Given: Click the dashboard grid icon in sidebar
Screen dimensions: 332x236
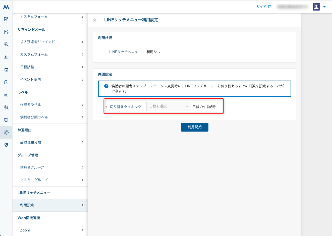Looking at the screenshot, I should point(6,19).
